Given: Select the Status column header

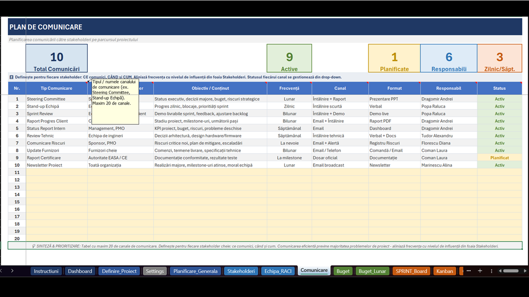Looking at the screenshot, I should coord(499,88).
